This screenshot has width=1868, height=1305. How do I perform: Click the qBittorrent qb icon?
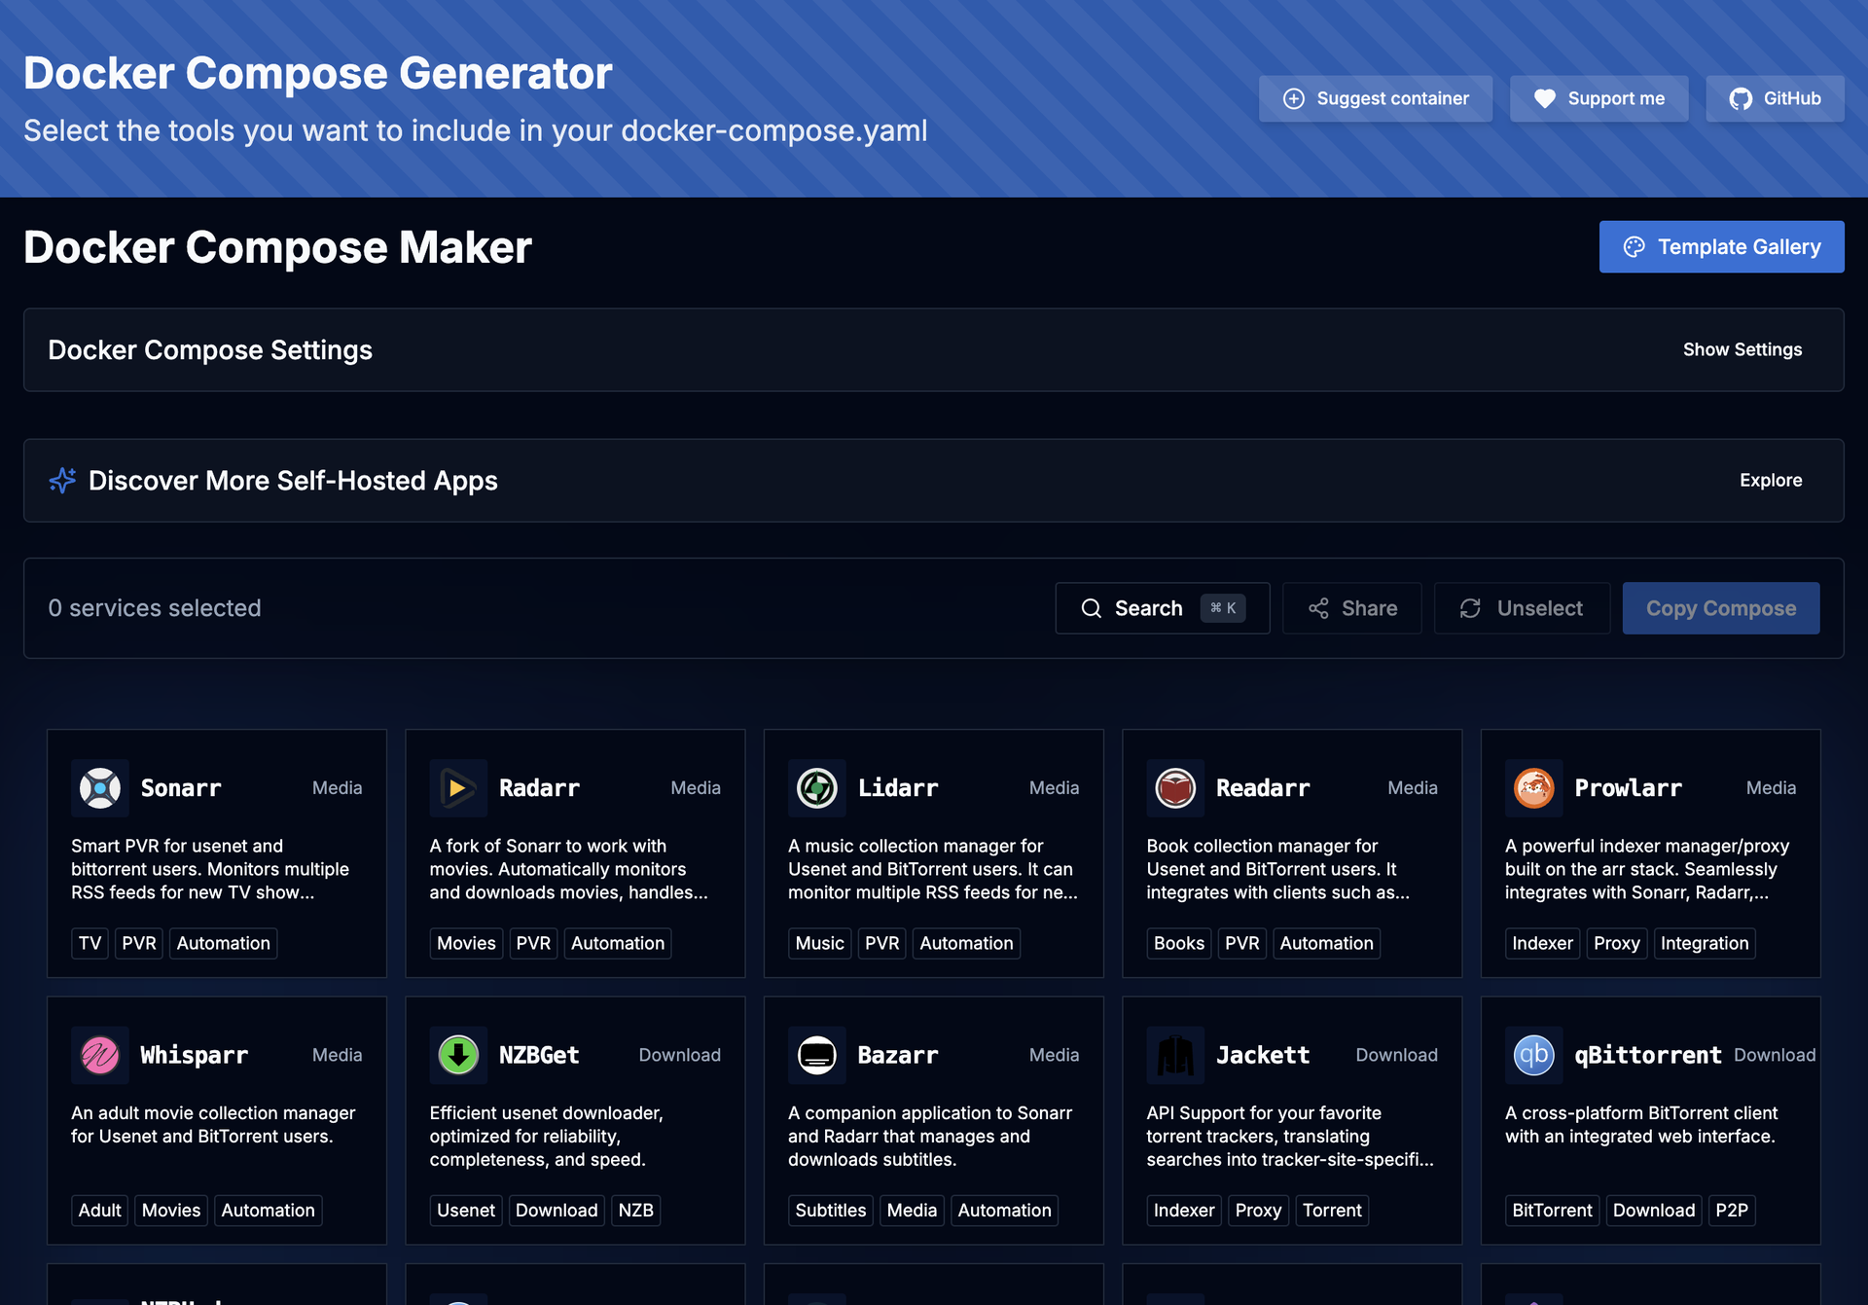pyautogui.click(x=1534, y=1055)
